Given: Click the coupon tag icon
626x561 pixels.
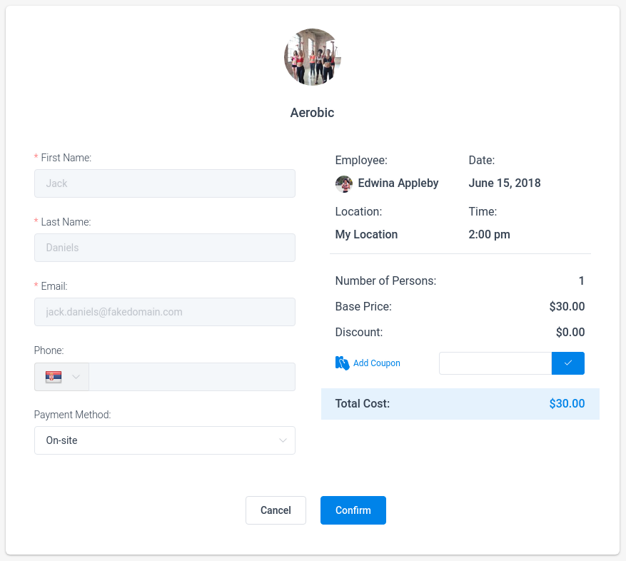Looking at the screenshot, I should tap(342, 363).
